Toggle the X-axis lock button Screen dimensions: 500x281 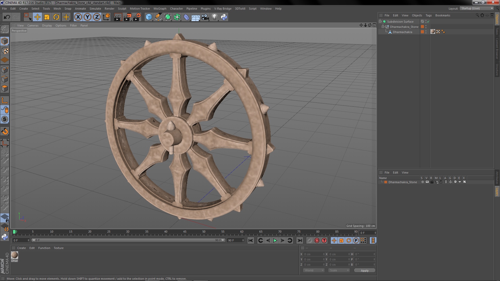click(x=78, y=17)
